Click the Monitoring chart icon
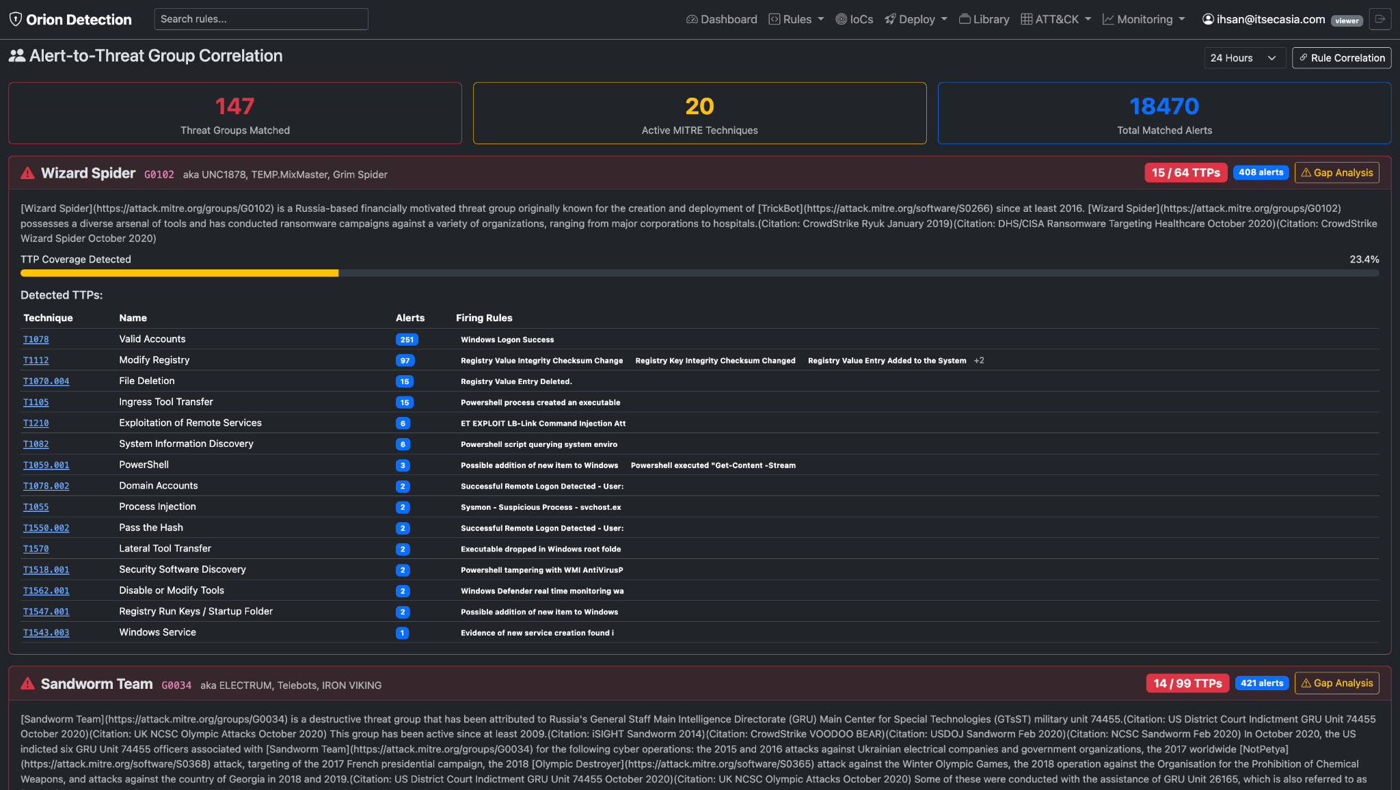The height and width of the screenshot is (790, 1400). [1108, 19]
